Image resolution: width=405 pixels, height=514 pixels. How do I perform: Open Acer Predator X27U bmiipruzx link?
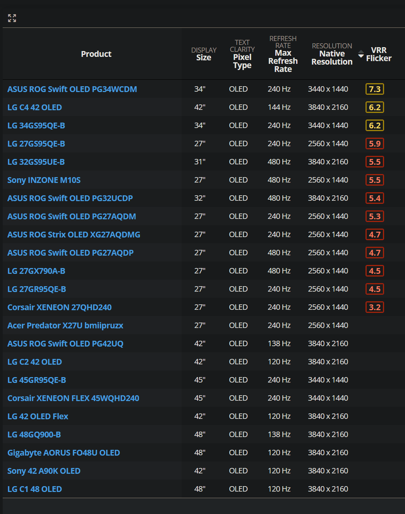point(65,326)
